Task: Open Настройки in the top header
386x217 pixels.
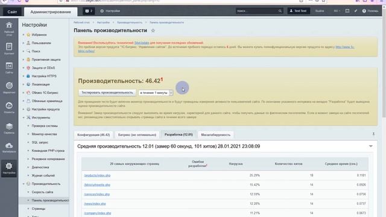Action: pos(110,11)
